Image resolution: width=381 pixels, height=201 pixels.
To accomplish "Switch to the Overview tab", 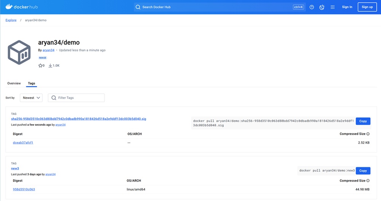I will (14, 83).
